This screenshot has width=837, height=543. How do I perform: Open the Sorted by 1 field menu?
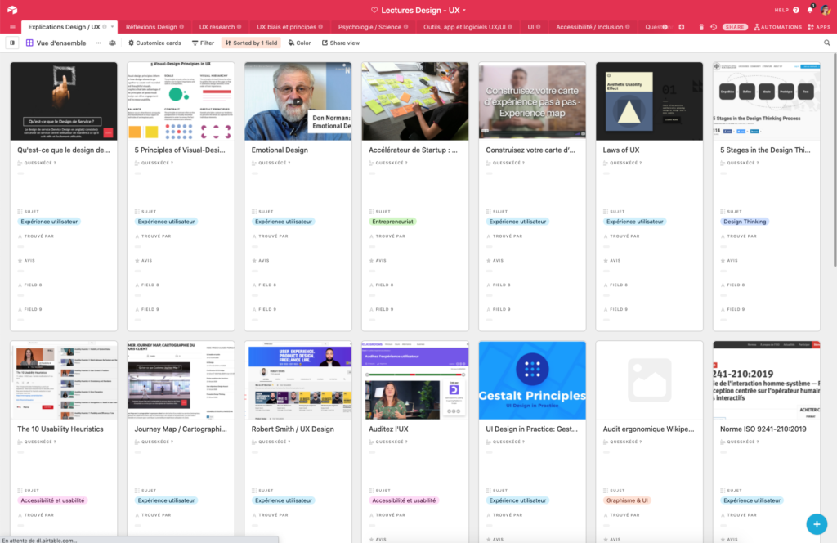251,43
